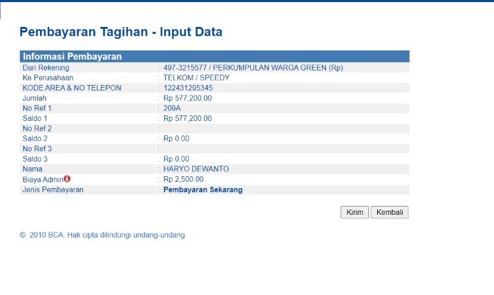Click the Biaya Admin fee Rp 2,500.00

coord(183,179)
